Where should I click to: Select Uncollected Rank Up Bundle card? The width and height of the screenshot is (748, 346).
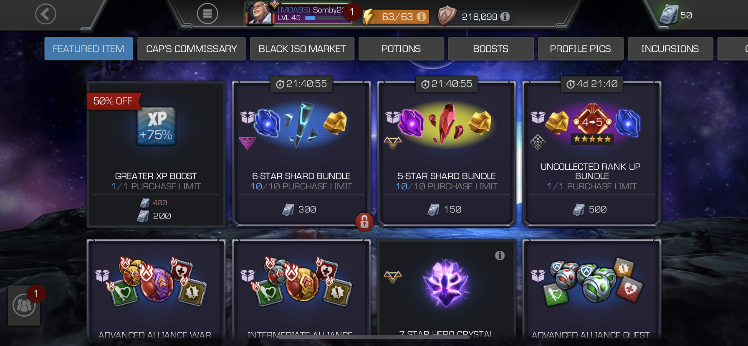point(592,154)
